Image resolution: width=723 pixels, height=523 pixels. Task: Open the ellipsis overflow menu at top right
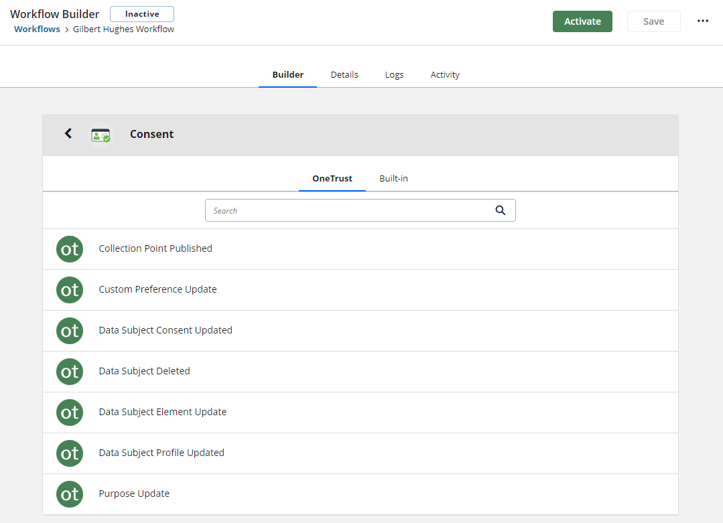(x=702, y=21)
